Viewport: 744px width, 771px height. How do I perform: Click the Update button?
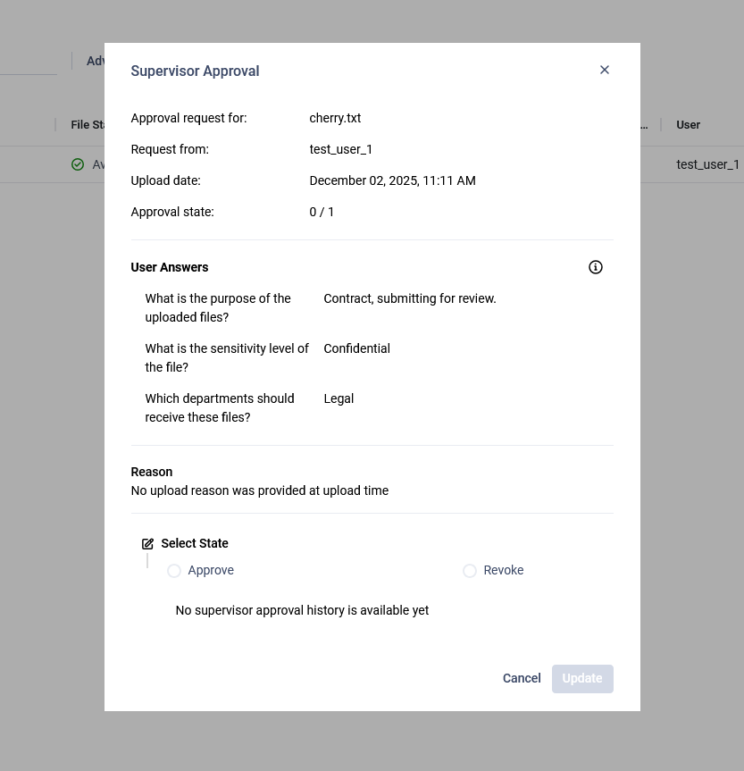tap(581, 678)
